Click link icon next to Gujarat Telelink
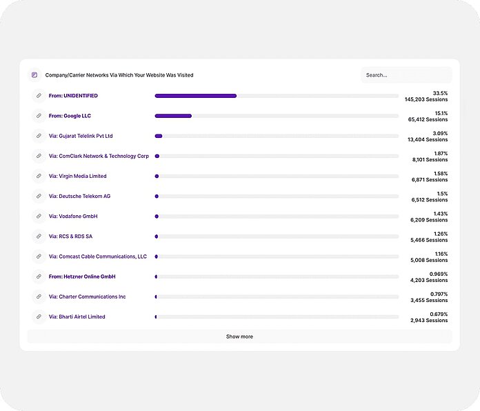Viewport: 480px width, 411px height. [x=39, y=136]
